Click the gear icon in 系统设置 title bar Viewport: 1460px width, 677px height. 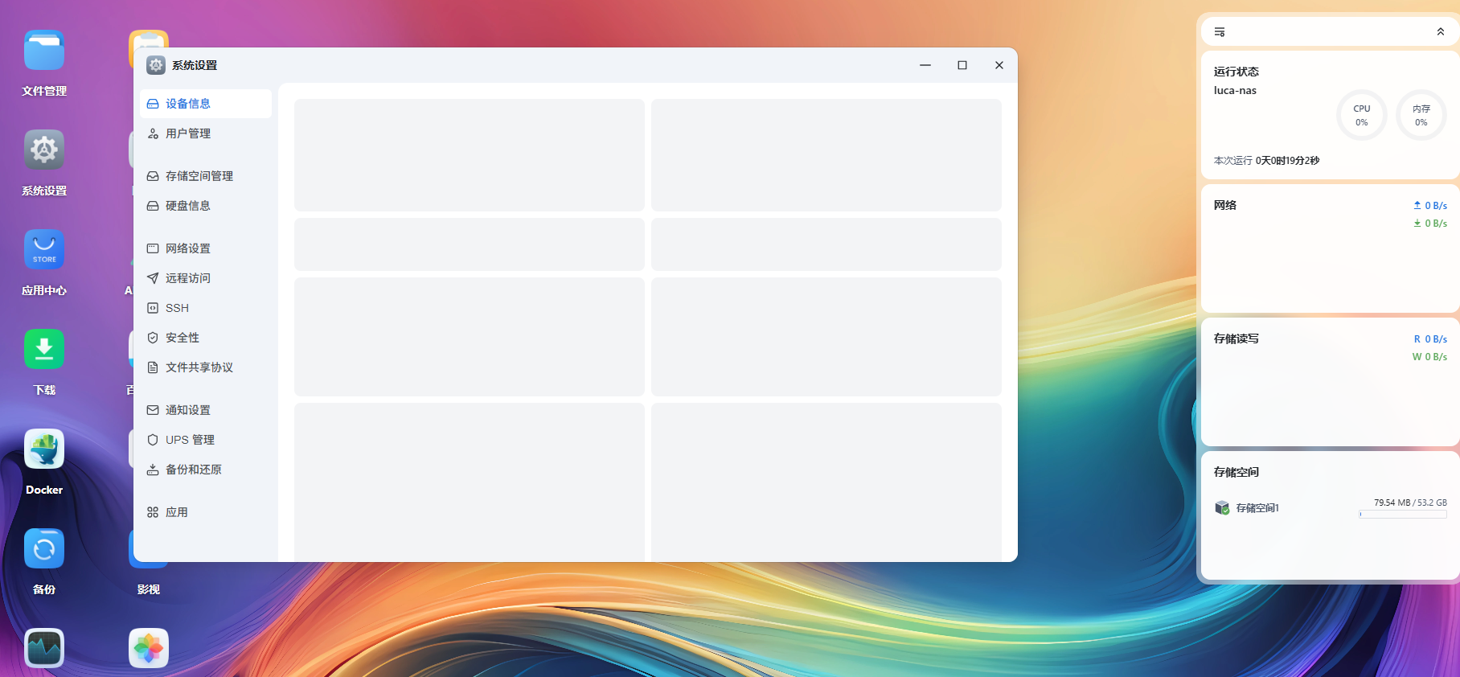coord(156,65)
